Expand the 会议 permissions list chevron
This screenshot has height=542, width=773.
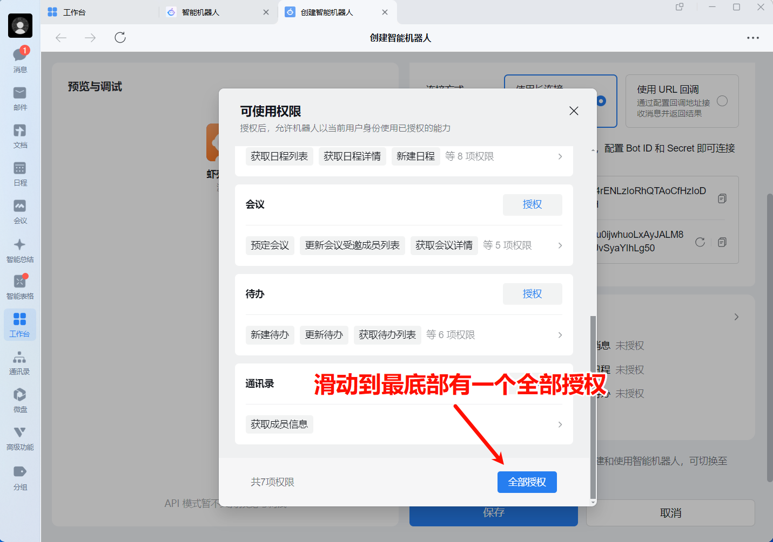(560, 245)
